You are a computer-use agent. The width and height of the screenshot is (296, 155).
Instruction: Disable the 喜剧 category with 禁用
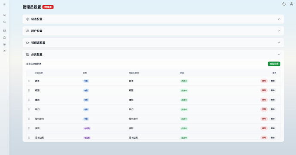pos(264,100)
